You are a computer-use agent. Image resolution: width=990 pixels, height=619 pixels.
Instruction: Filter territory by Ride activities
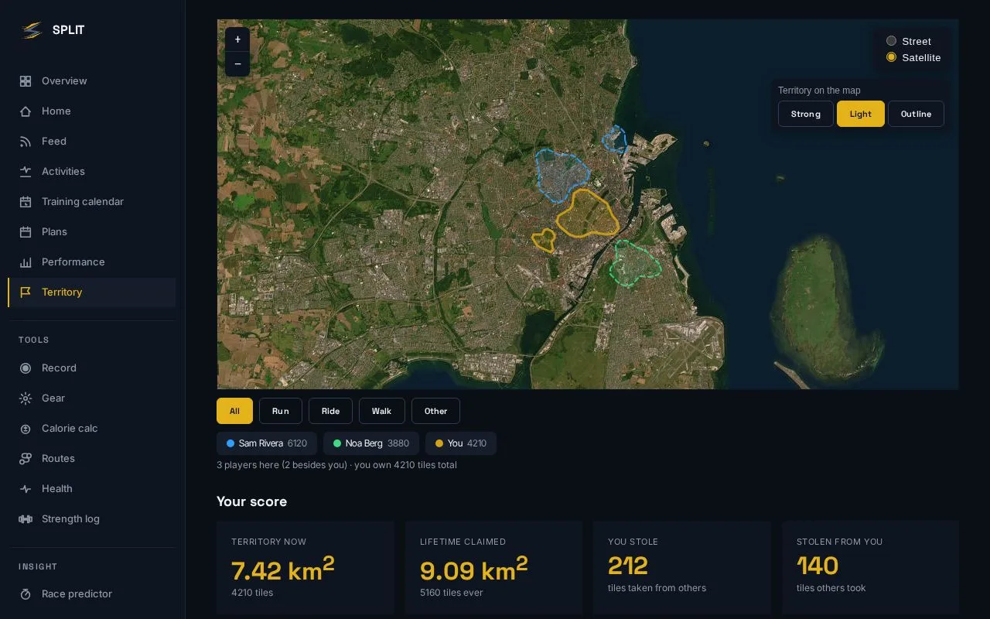coord(330,411)
